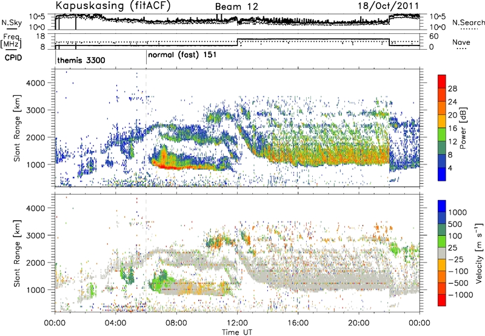Click the 100 label on the Velocity colorbar
Image resolution: width=485 pixels, height=336 pixels.
coord(456,236)
